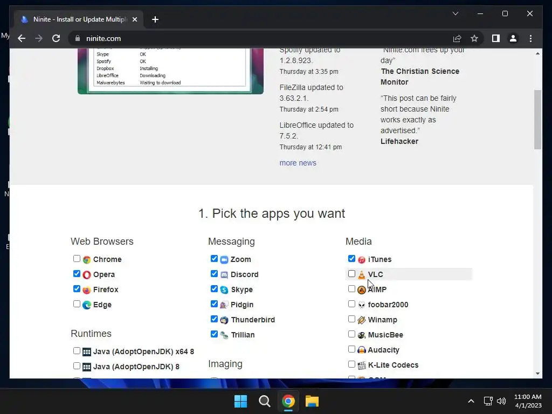
Task: Click the Java (AdoptOpenJDK) x64 8 icon
Action: pos(87,351)
